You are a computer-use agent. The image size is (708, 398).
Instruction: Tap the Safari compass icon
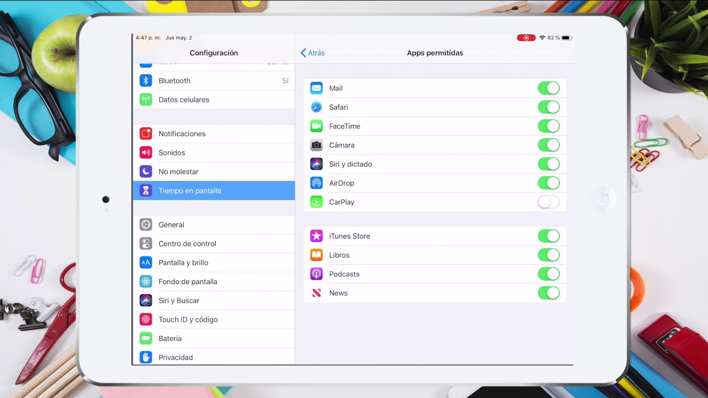tap(316, 107)
